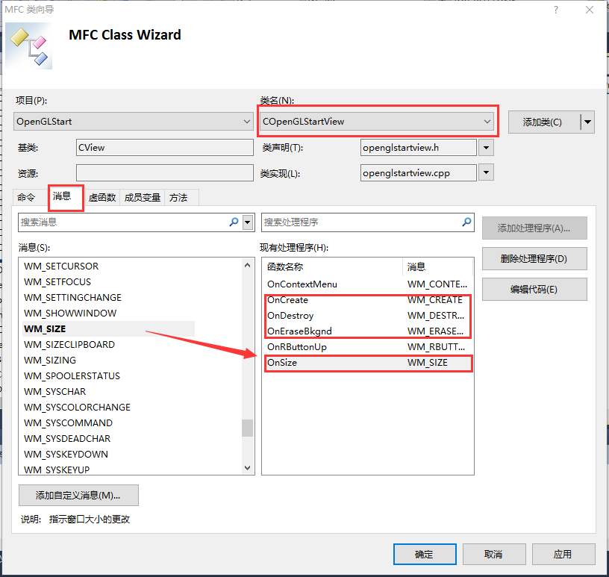Click the 添加自定义消息(M)... button

point(78,496)
